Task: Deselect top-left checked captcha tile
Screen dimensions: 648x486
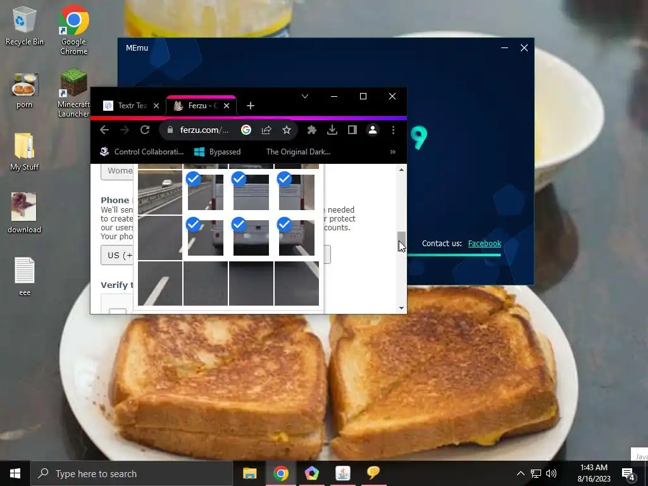Action: tap(206, 192)
